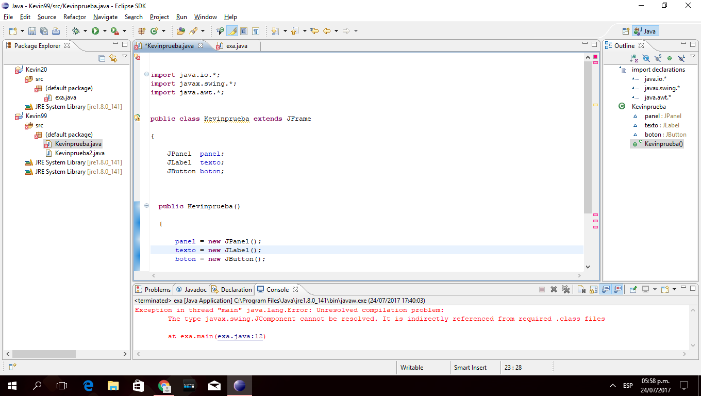Open File Explorer from the taskbar
The height and width of the screenshot is (396, 701).
click(113, 385)
